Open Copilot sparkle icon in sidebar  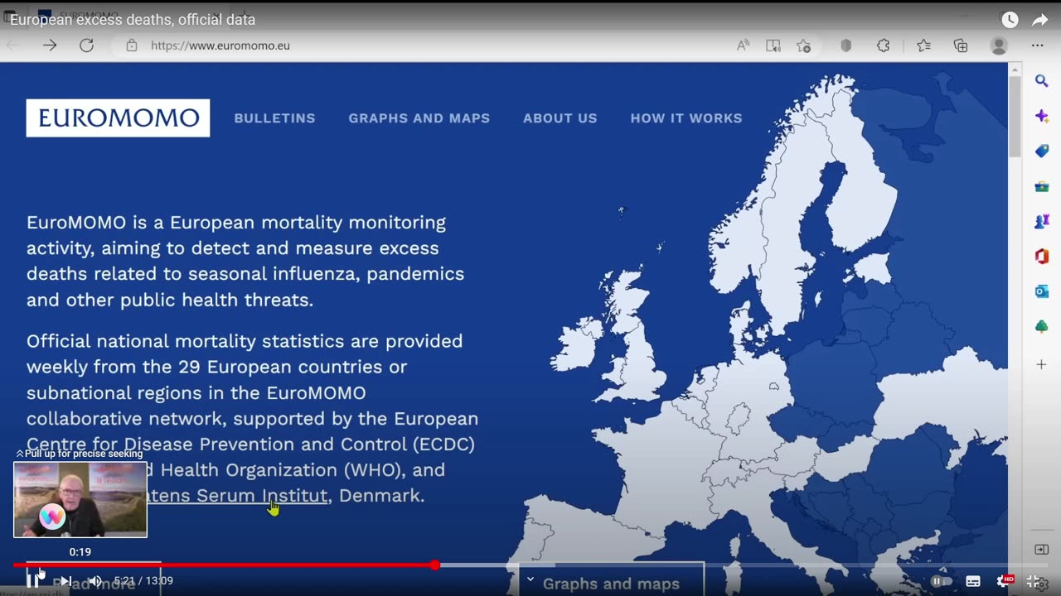click(1042, 116)
